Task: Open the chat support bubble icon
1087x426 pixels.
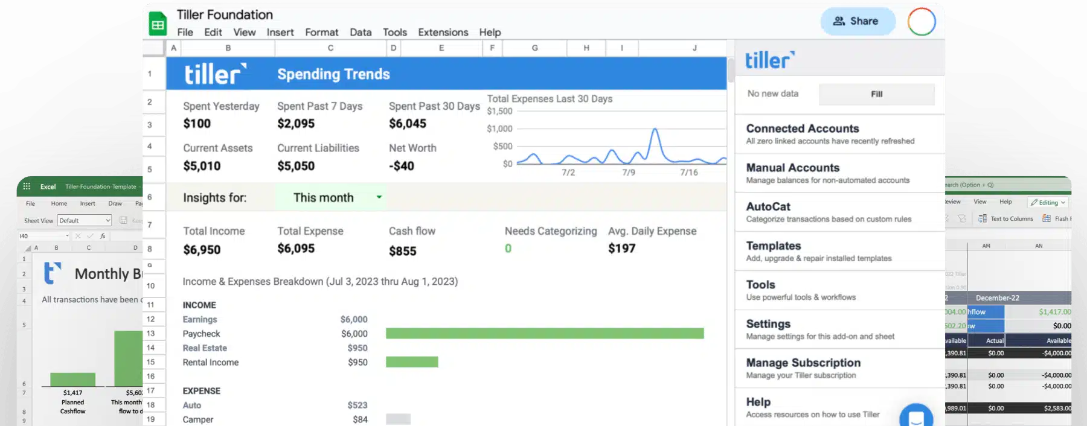Action: pyautogui.click(x=916, y=416)
